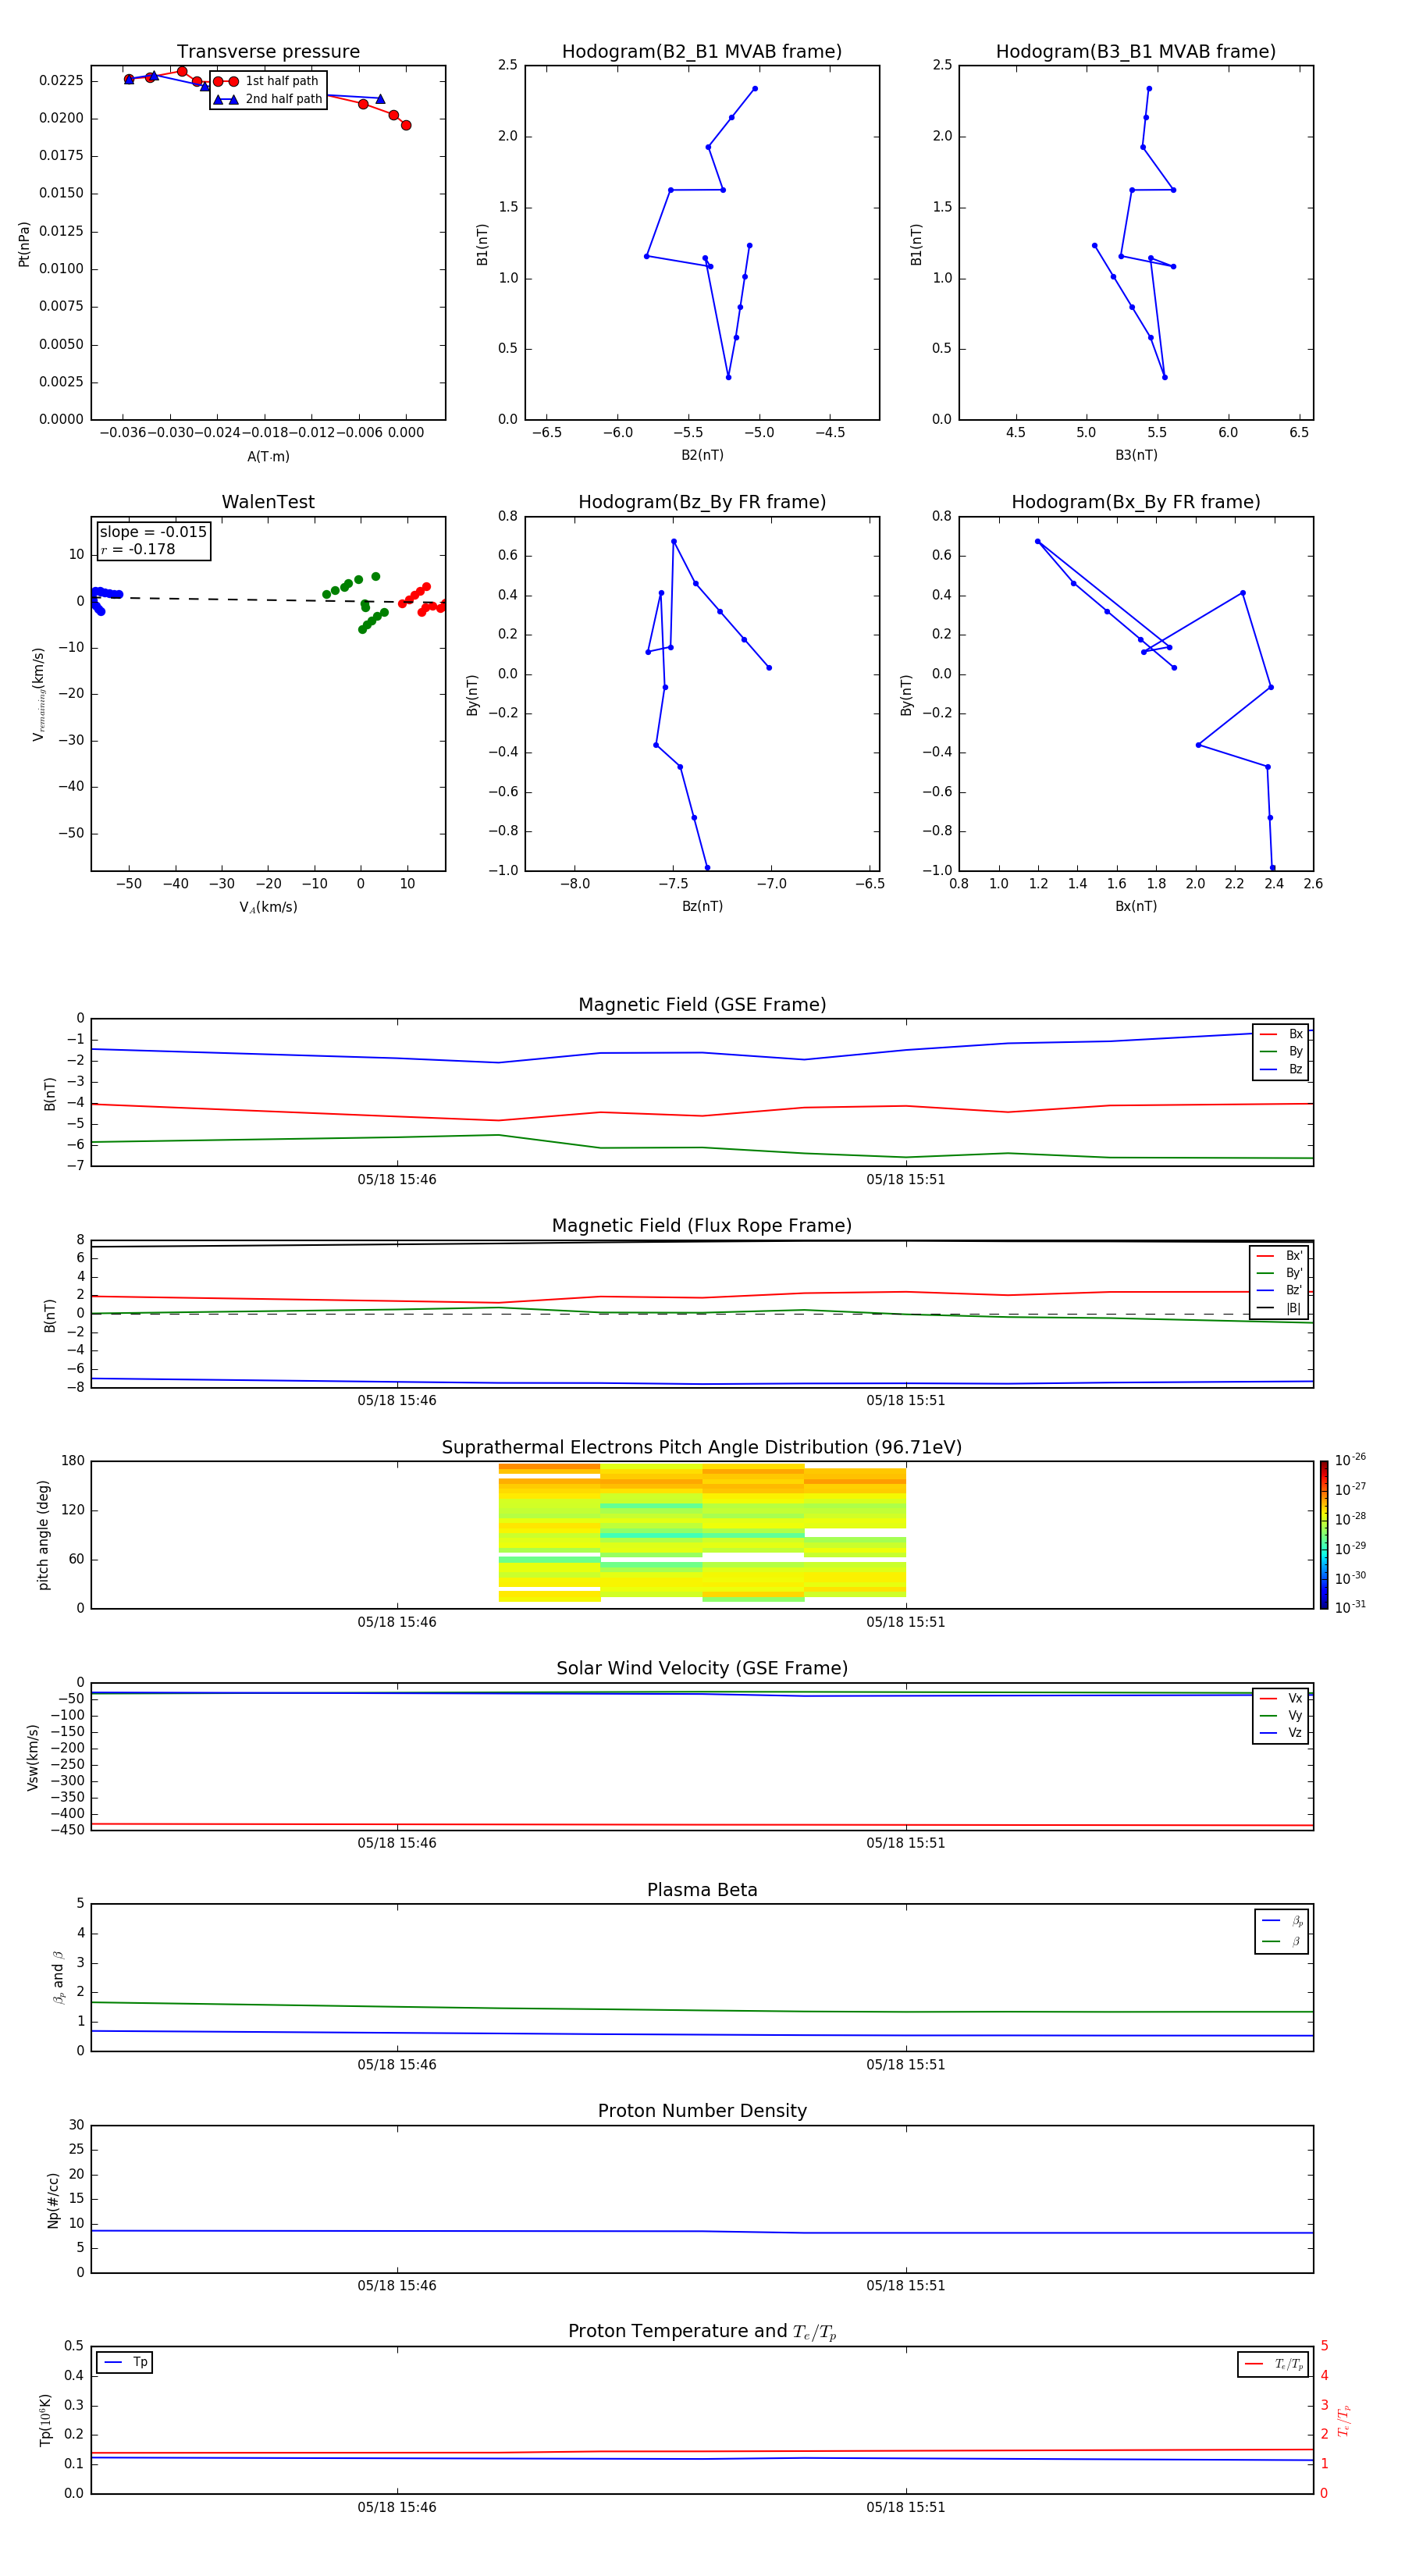Click the 10^-26 colorbar tick label
The width and height of the screenshot is (1405, 2576).
[x=1350, y=1460]
